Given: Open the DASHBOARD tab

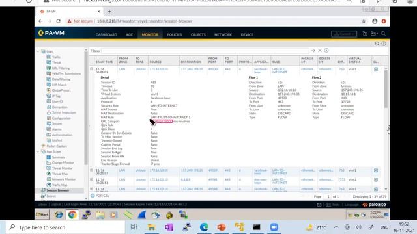Looking at the screenshot, I should [106, 34].
